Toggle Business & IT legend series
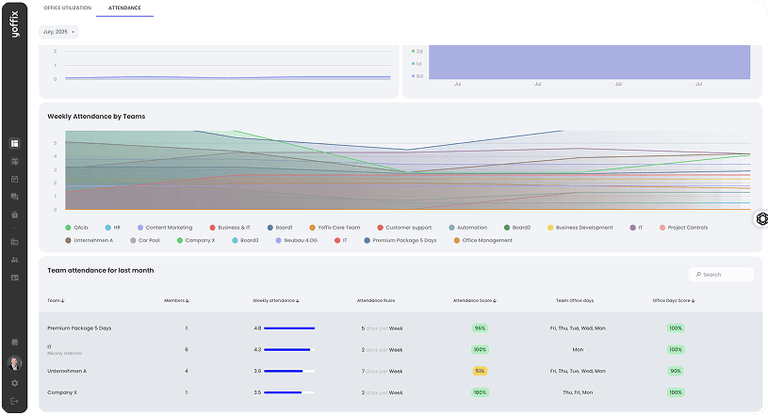This screenshot has width=768, height=415. [230, 228]
